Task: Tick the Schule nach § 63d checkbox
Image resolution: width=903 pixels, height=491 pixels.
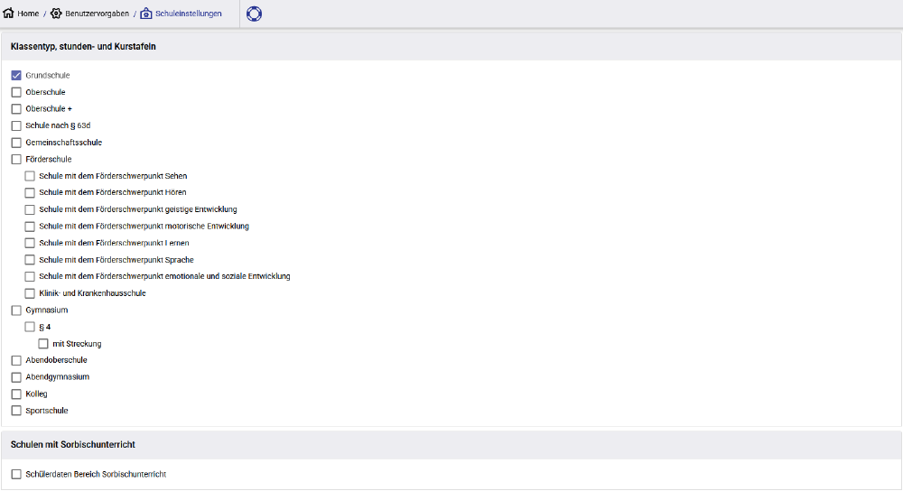Action: point(16,125)
